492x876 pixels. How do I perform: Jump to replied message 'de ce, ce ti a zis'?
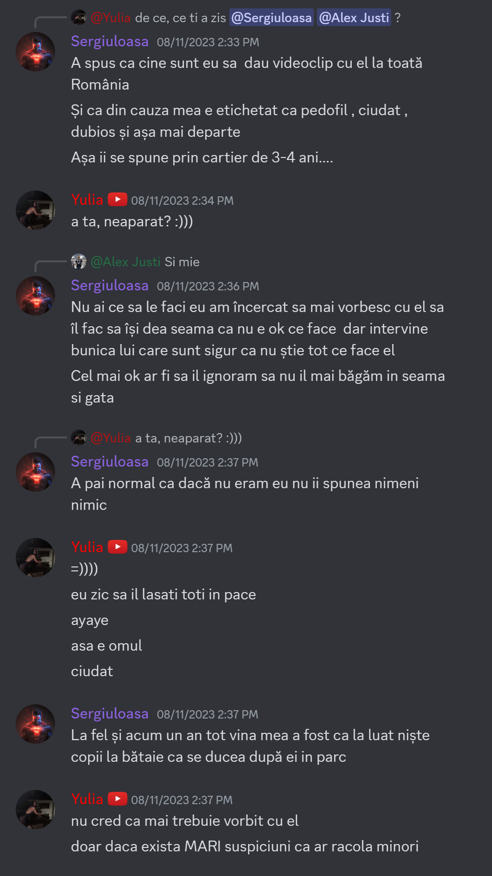(x=181, y=18)
